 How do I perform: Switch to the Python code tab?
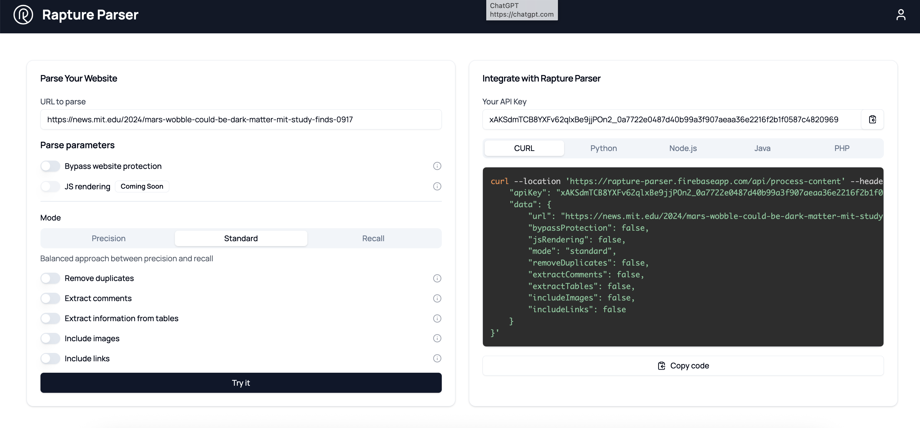point(603,148)
